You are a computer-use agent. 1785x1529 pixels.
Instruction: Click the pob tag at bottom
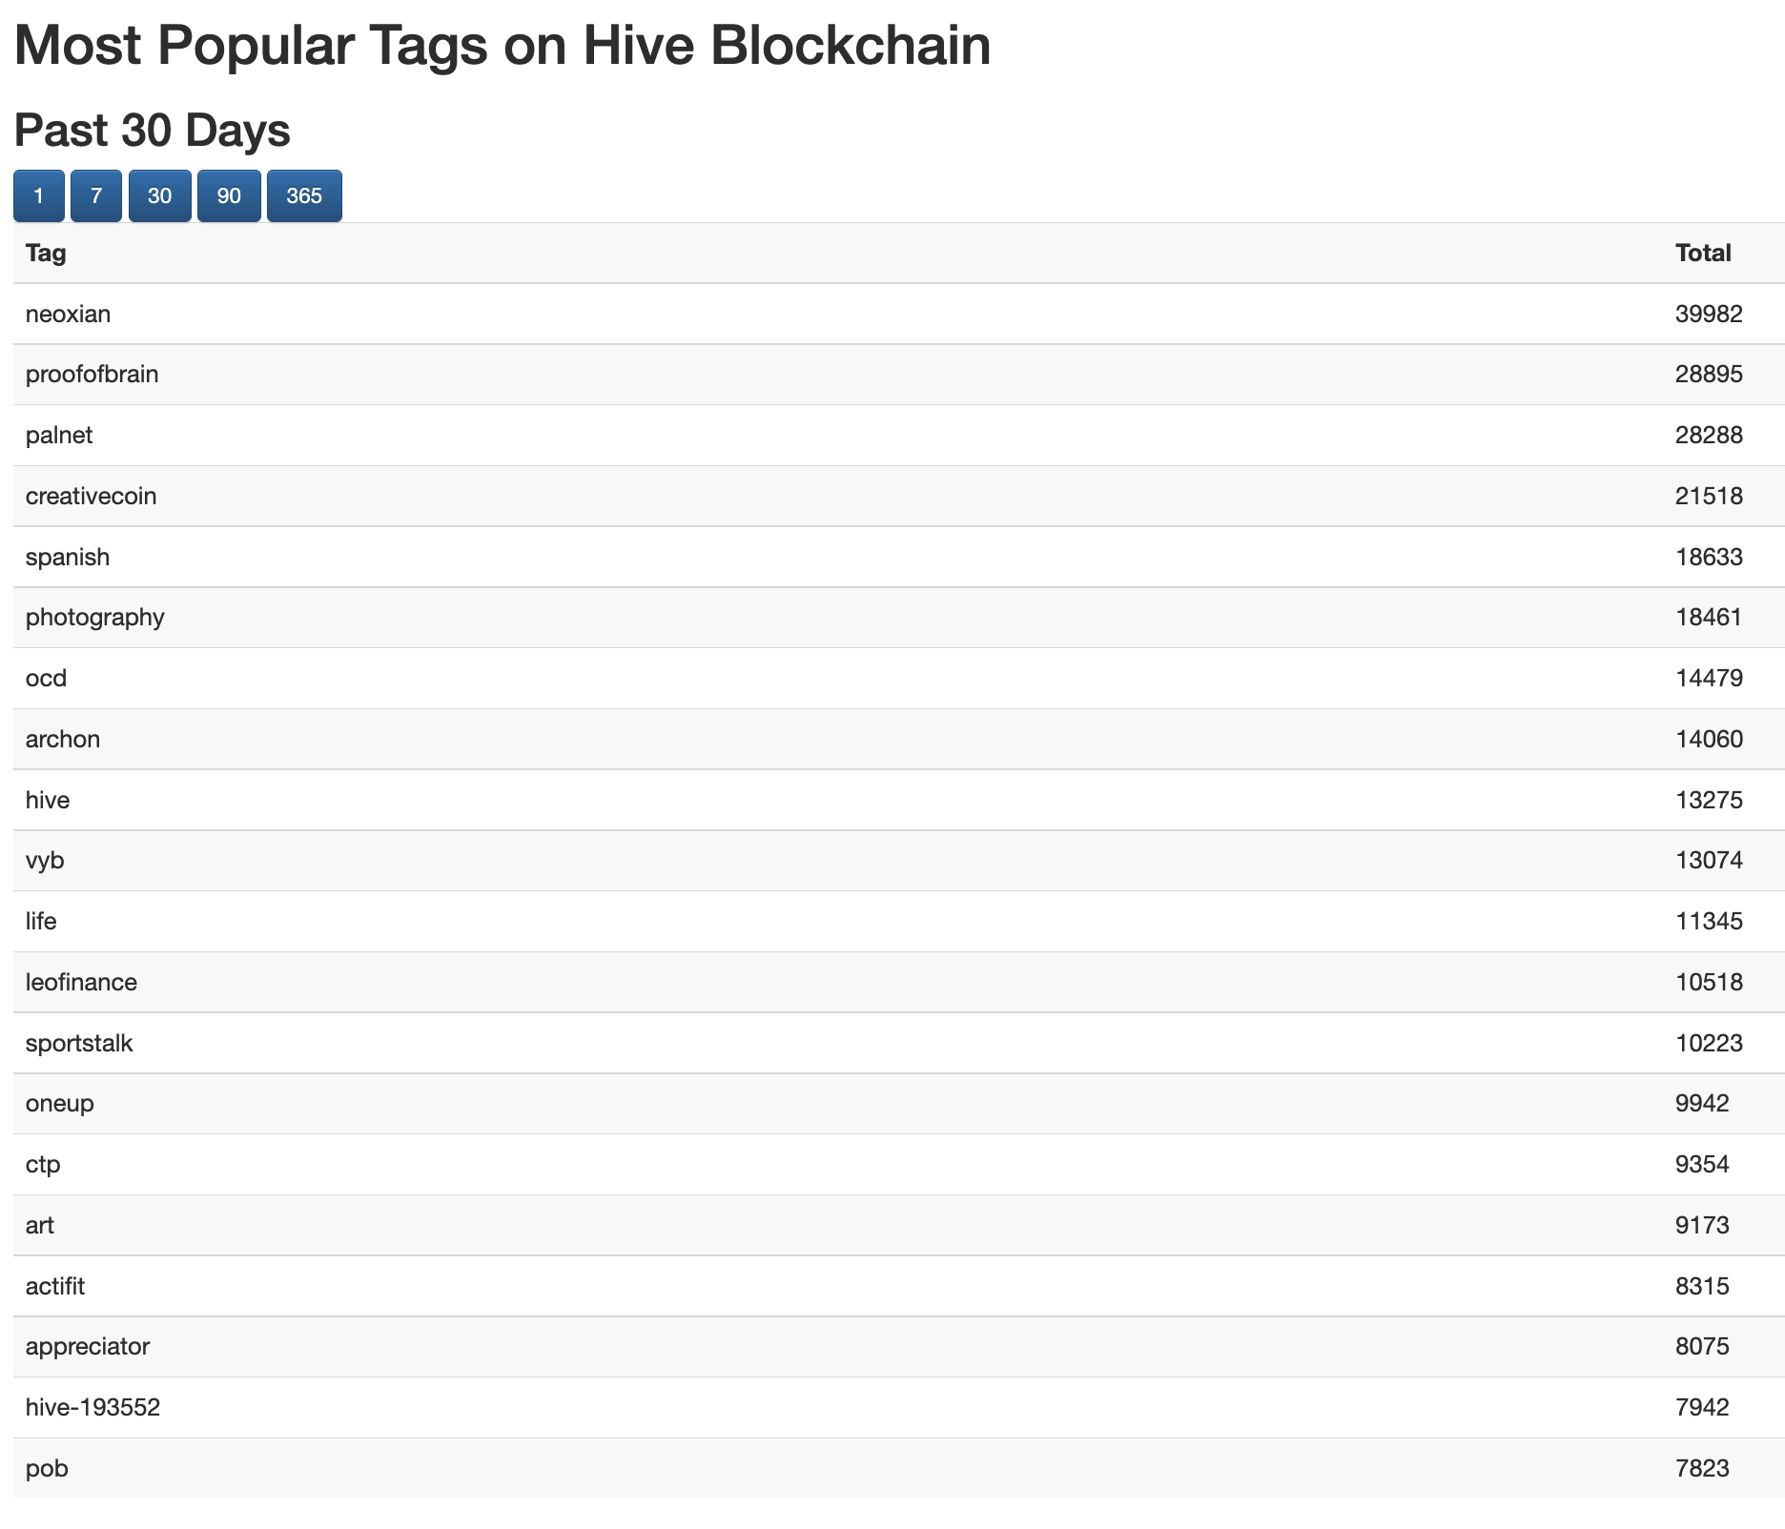(x=47, y=1469)
